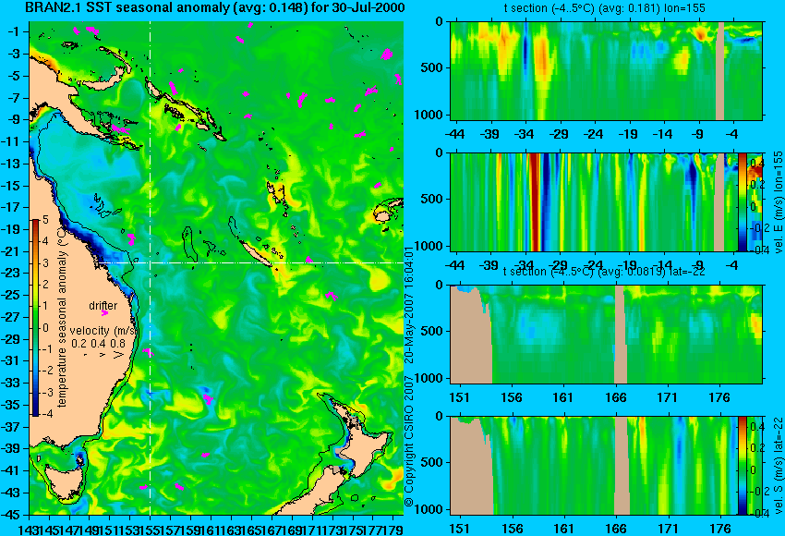Open the temperature section plot for lat=-22
Viewport: 785px width, 536px height.
coord(606,335)
